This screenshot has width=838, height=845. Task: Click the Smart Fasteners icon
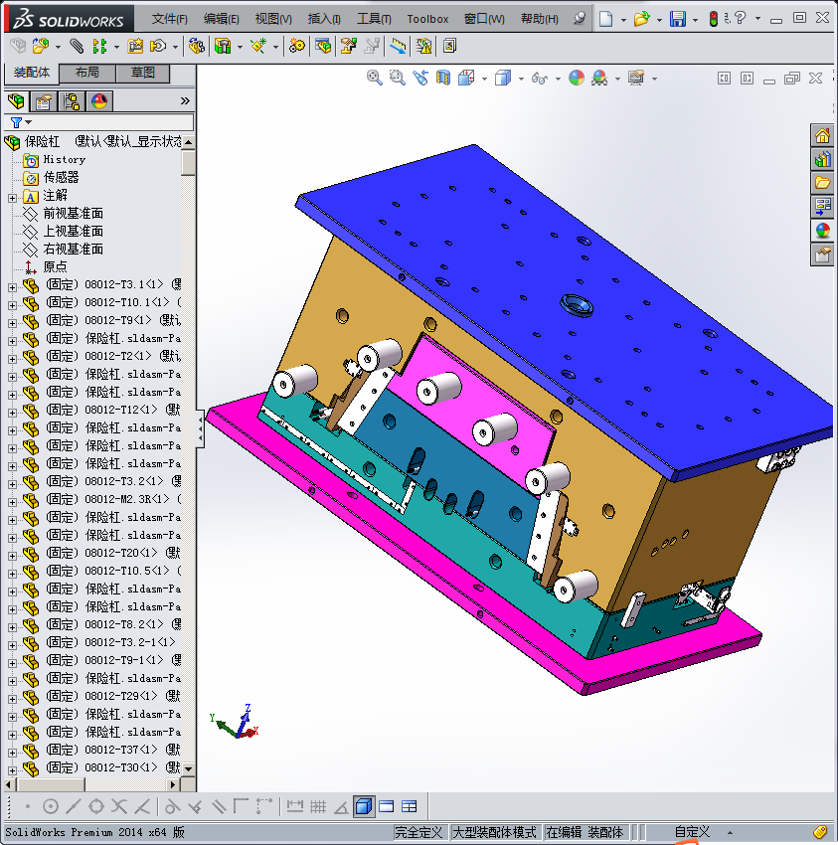pyautogui.click(x=135, y=46)
